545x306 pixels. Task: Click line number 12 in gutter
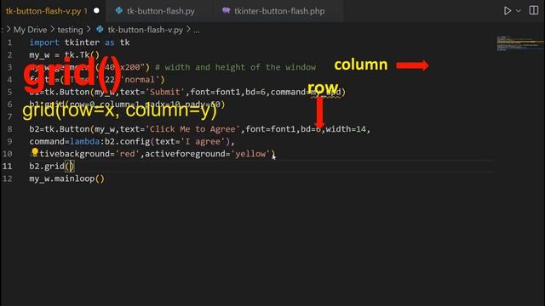coord(8,178)
